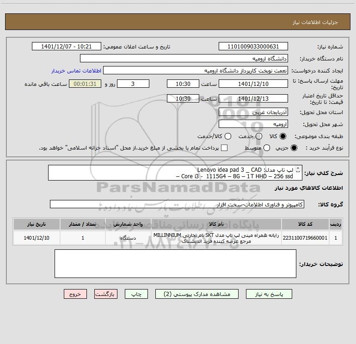The image size is (356, 344).
Task: Click item code 223110071966​0001 cell
Action: 305,238
